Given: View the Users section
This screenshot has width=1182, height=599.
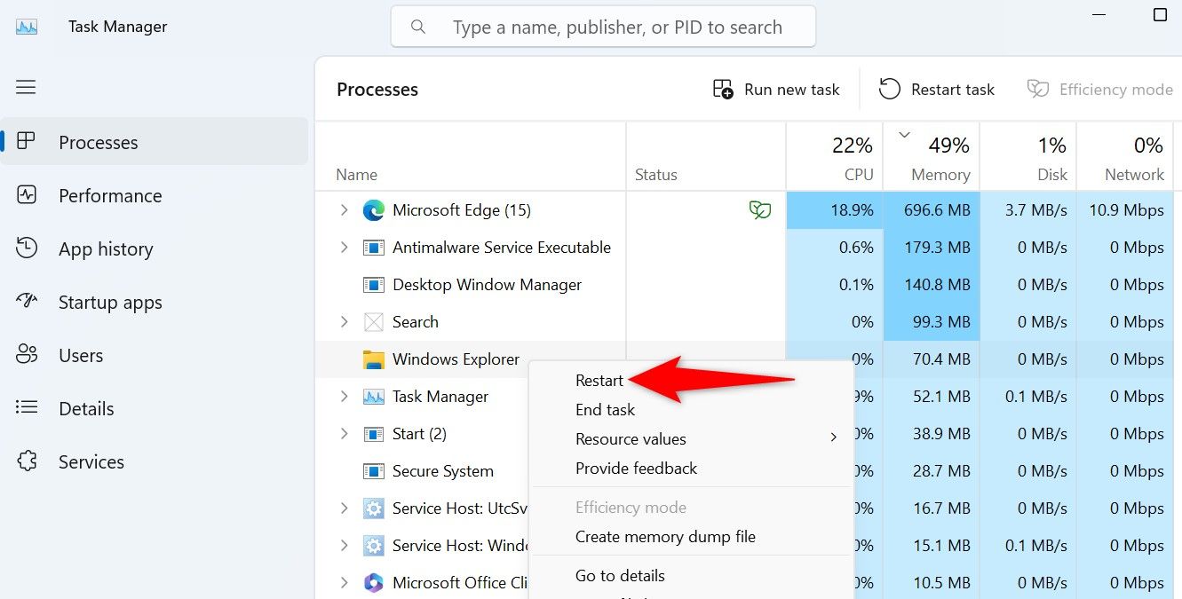Looking at the screenshot, I should point(81,355).
